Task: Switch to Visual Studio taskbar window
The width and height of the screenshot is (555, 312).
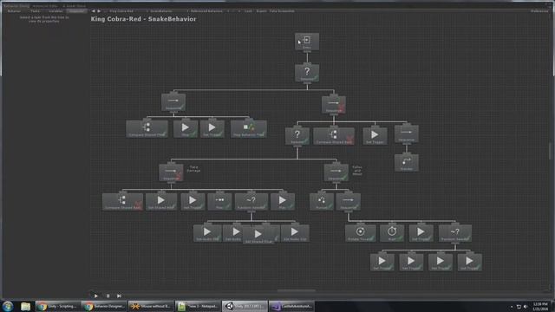Action: (x=291, y=306)
